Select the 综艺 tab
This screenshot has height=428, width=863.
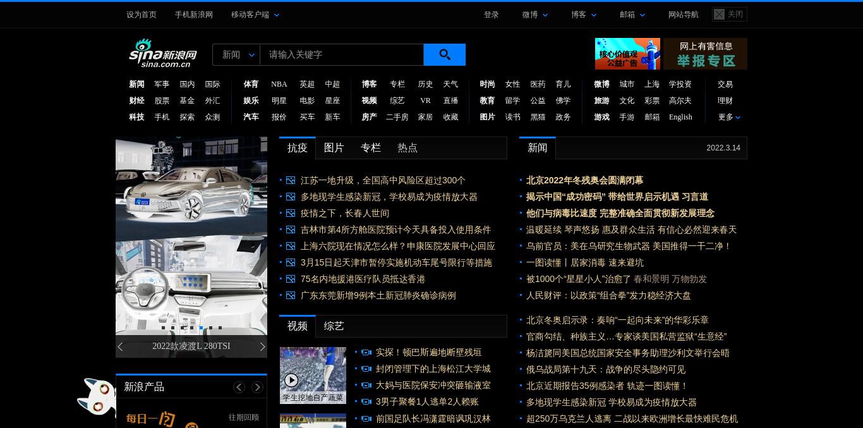(334, 326)
